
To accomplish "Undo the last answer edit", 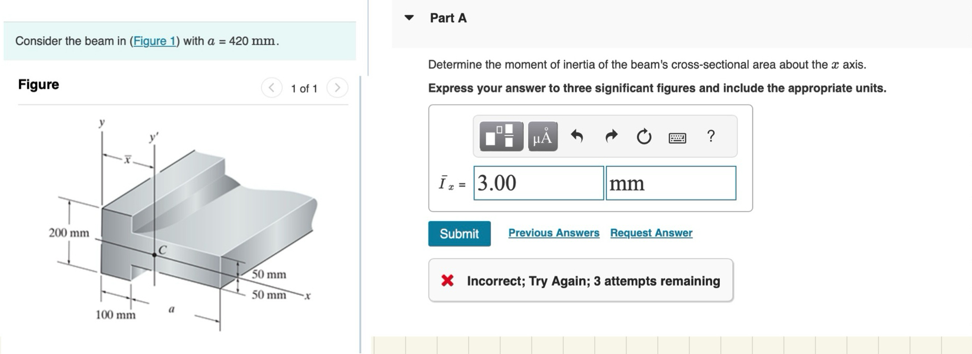I will pos(577,136).
